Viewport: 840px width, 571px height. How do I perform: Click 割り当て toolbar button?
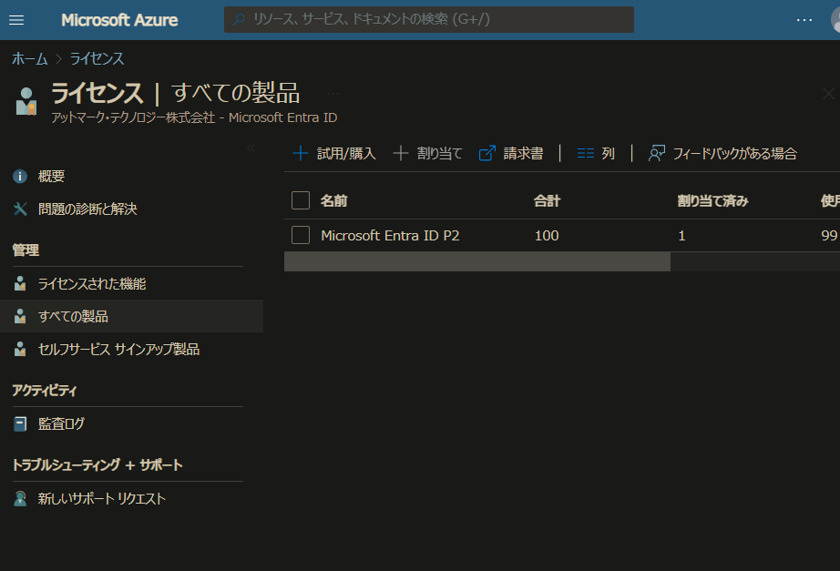click(x=427, y=153)
